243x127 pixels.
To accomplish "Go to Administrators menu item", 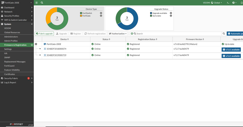I will (11, 37).
